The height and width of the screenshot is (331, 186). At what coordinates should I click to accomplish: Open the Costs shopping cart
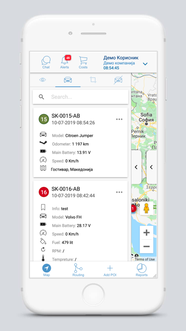point(83,62)
